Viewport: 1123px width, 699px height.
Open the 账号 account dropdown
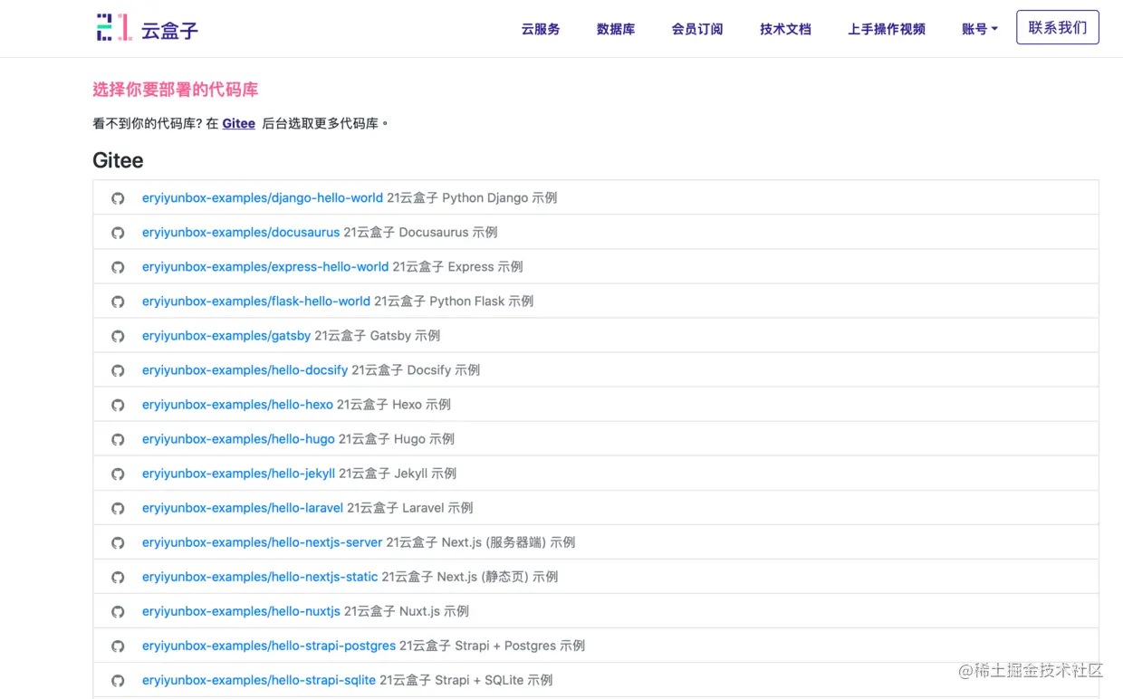(x=979, y=28)
